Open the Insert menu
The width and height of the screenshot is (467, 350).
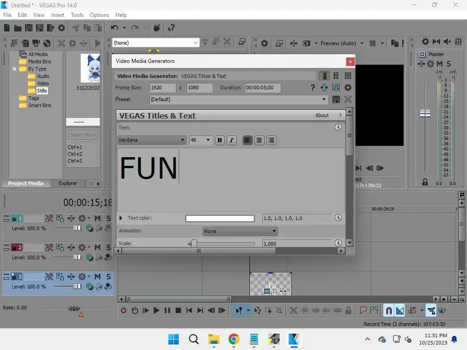click(57, 15)
